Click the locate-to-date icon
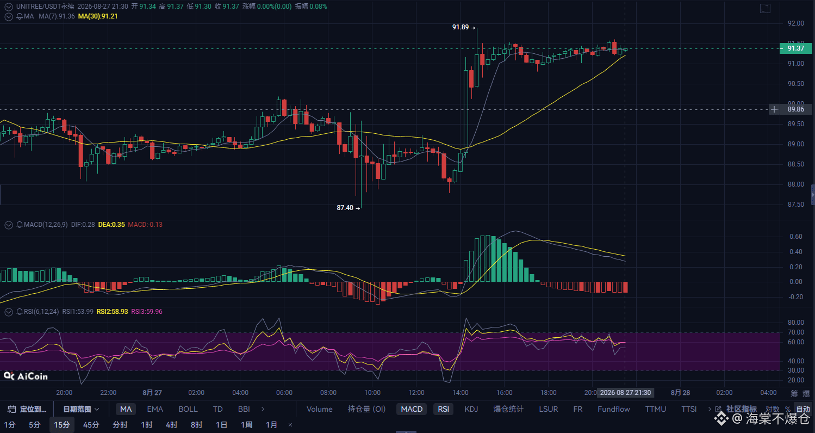The image size is (815, 433). pyautogui.click(x=10, y=409)
